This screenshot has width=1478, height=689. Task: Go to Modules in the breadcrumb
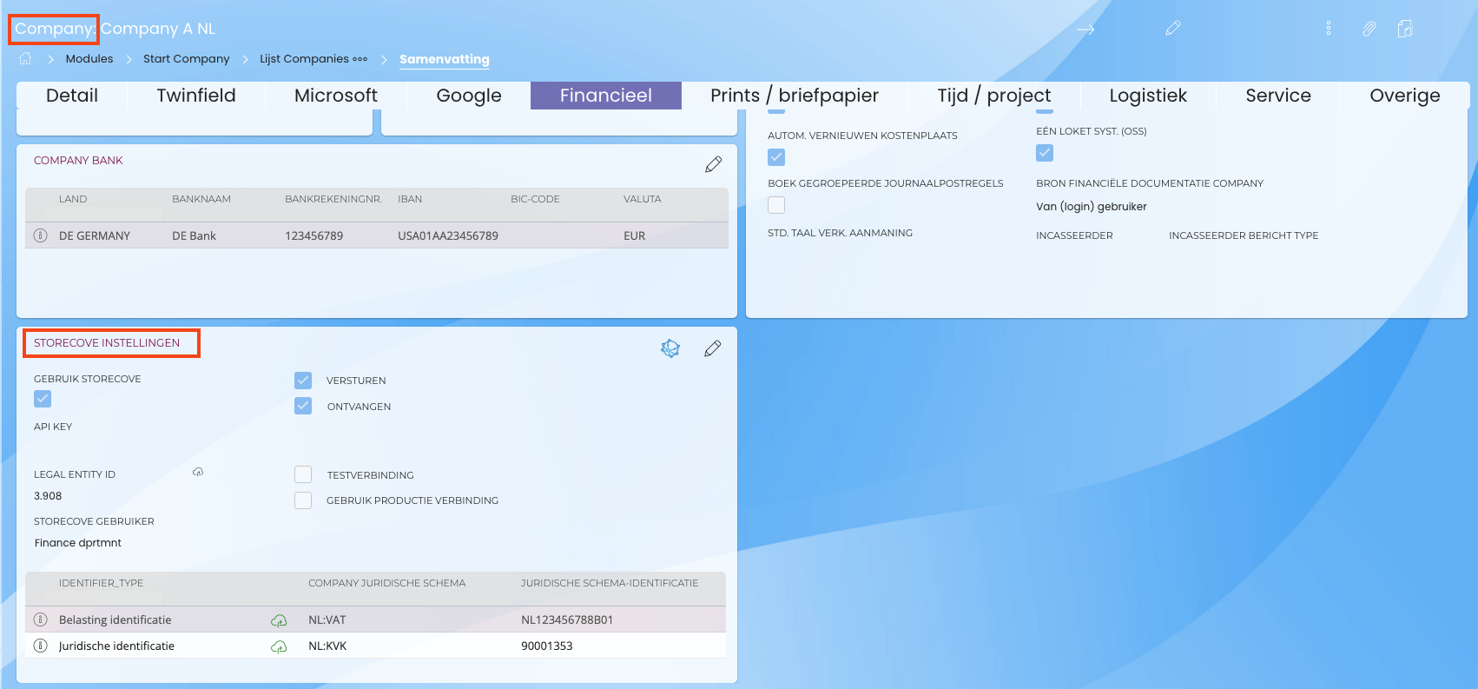point(89,59)
